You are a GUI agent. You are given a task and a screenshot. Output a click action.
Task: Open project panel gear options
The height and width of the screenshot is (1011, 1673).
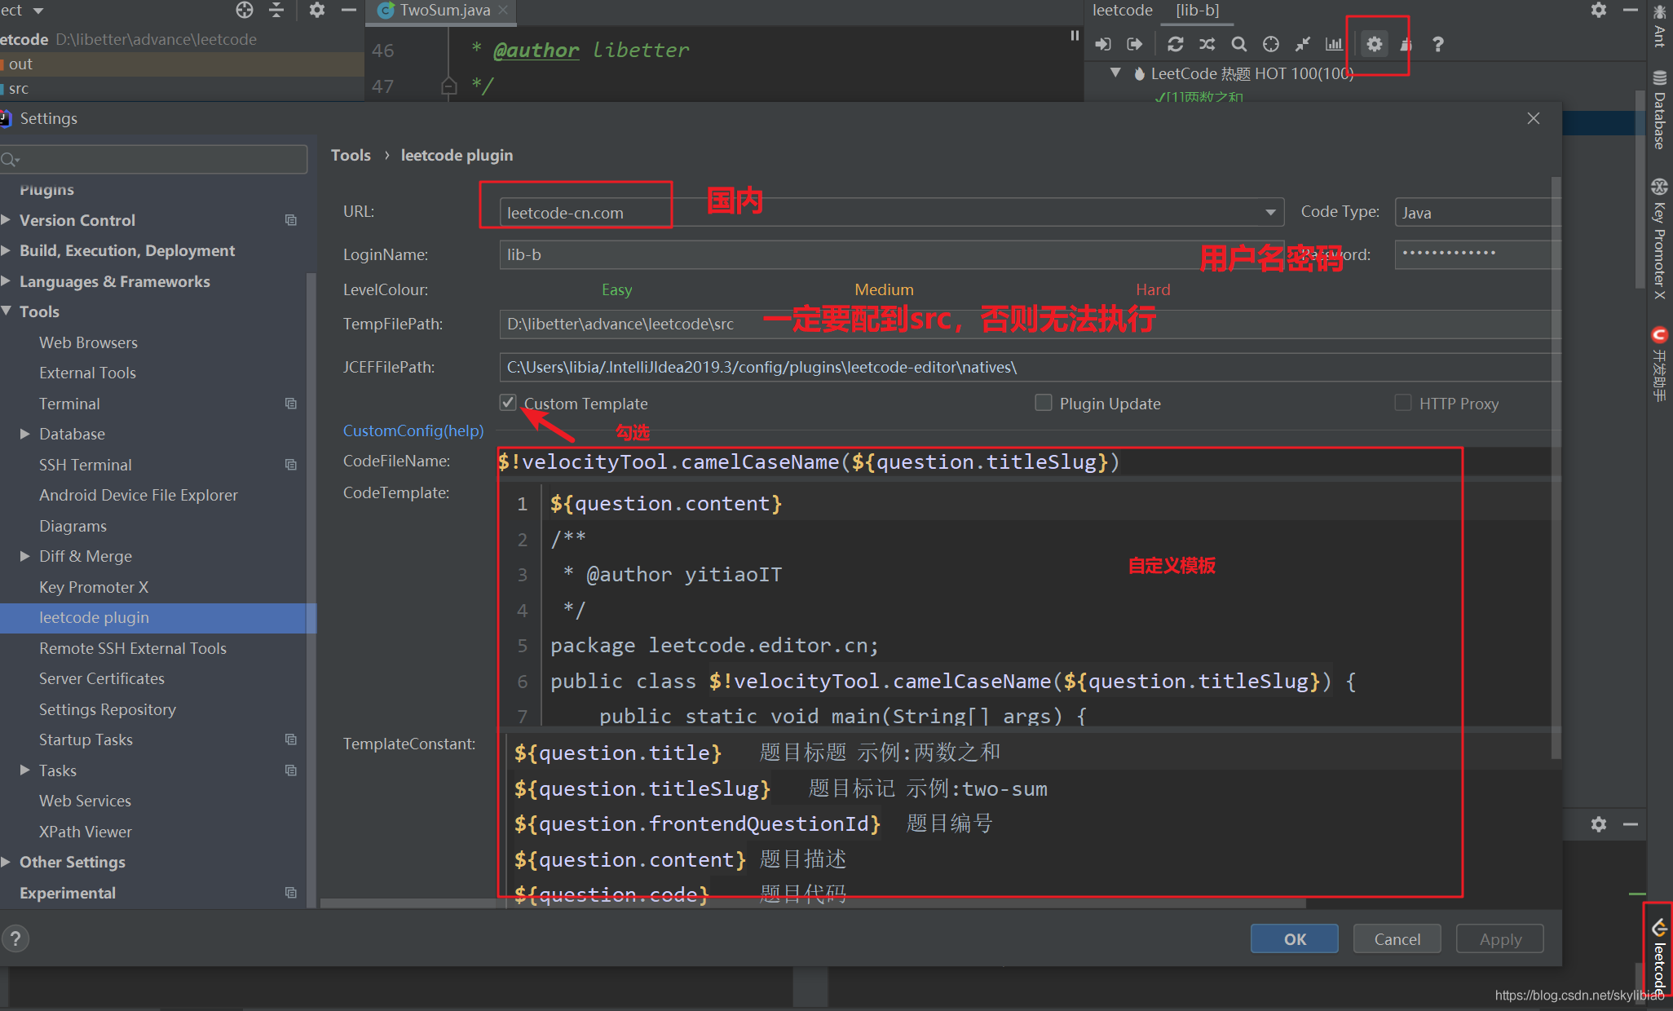pos(317,10)
